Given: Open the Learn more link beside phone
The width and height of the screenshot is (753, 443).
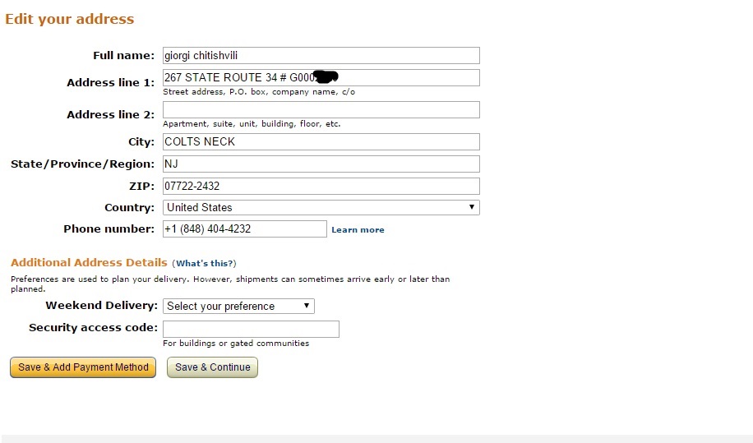Looking at the screenshot, I should [x=358, y=230].
